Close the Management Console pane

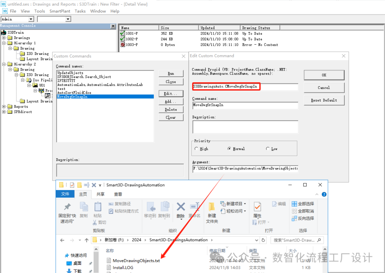(113, 26)
